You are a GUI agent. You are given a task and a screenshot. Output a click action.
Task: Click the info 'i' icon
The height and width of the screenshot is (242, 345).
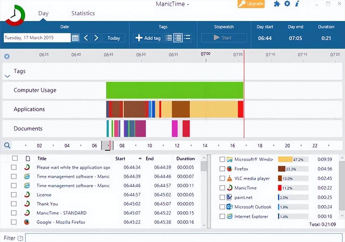coord(297,4)
